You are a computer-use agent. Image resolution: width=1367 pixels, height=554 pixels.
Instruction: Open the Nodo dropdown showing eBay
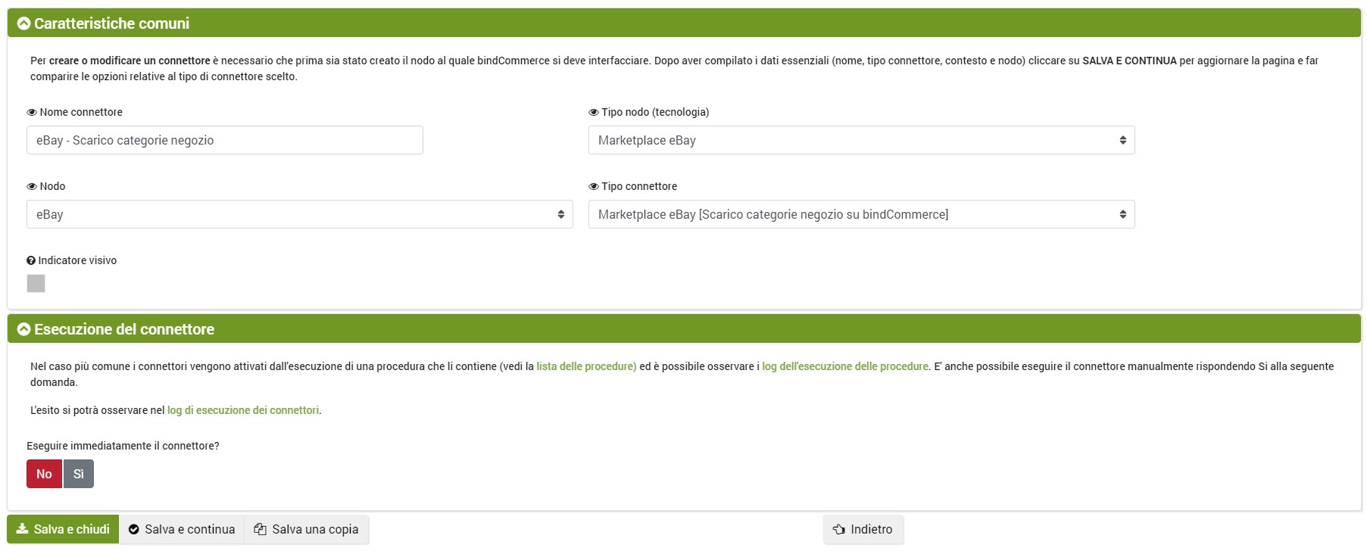299,214
